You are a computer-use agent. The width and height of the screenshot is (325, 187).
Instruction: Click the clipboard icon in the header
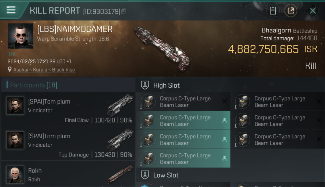[x=273, y=11]
